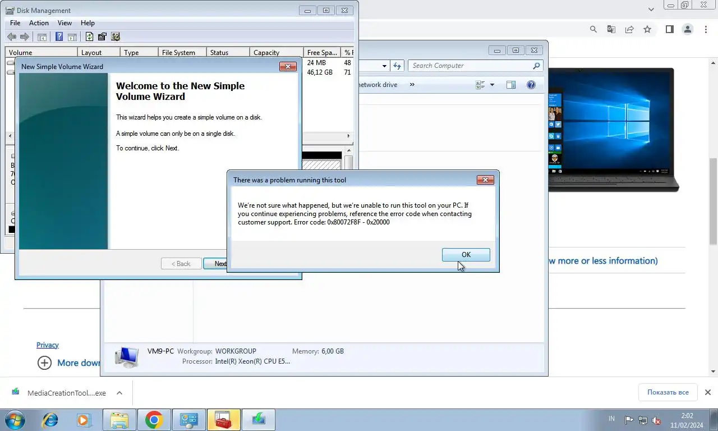Viewport: 718px width, 431px height.
Task: Click the network drive toolbar command in Explorer
Action: tap(378, 85)
